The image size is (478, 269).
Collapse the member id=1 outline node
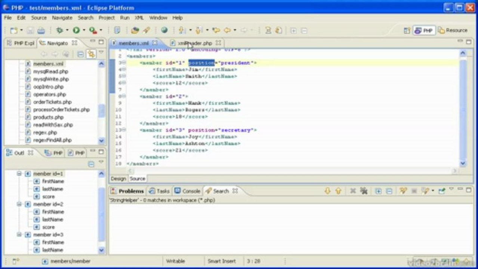tap(19, 174)
